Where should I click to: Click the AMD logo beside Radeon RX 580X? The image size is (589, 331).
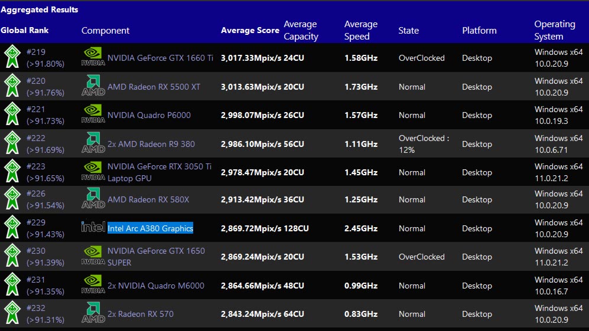tap(93, 198)
